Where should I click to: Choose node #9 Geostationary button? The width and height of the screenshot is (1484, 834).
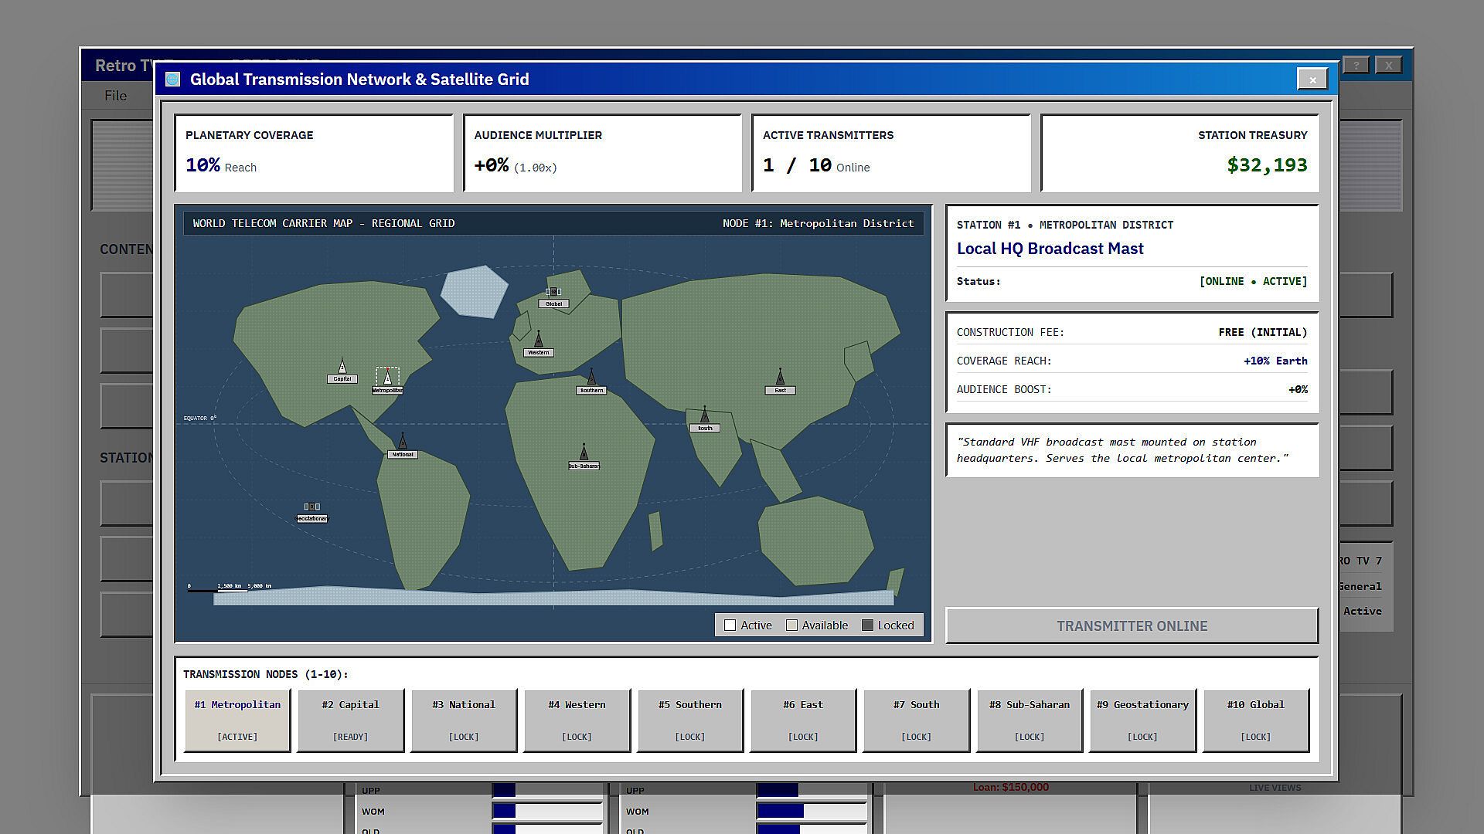click(x=1142, y=720)
